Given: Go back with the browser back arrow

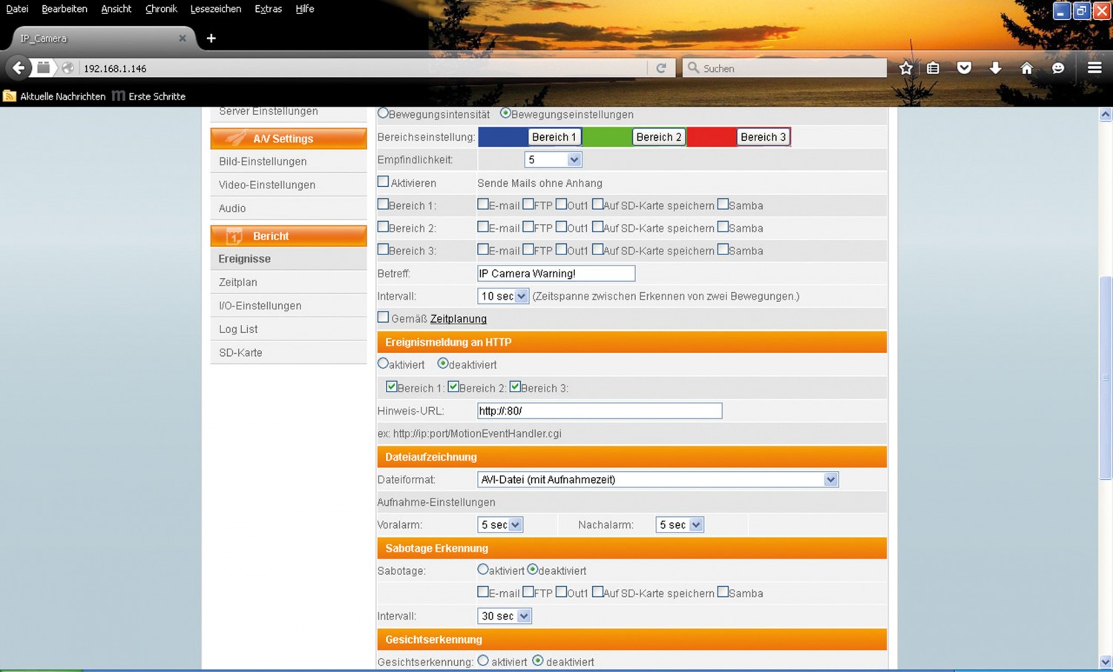Looking at the screenshot, I should point(19,68).
